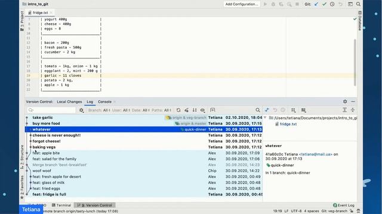Switch to the Console tab
The width and height of the screenshot is (382, 214).
pos(104,102)
